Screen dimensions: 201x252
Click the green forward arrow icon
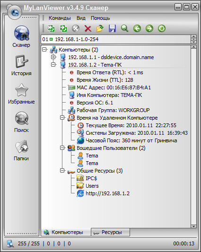[149, 28]
